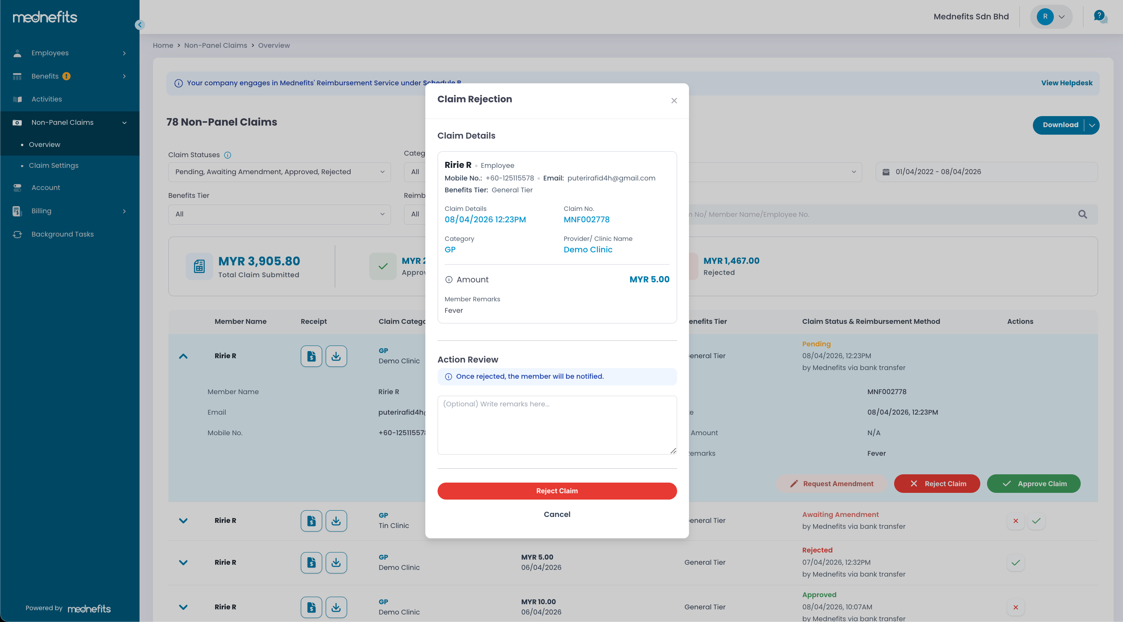Image resolution: width=1123 pixels, height=622 pixels.
Task: Click receipt view icon for Tin Clinic claim
Action: pos(311,521)
